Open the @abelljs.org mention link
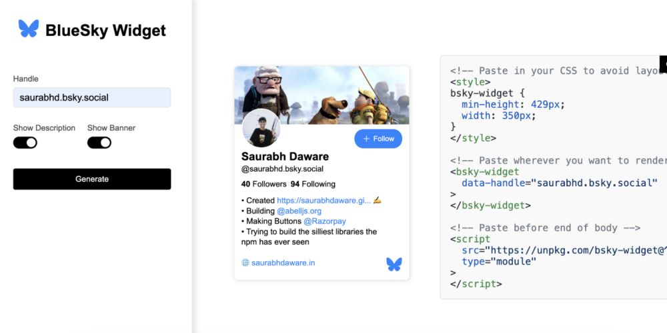 click(x=299, y=210)
